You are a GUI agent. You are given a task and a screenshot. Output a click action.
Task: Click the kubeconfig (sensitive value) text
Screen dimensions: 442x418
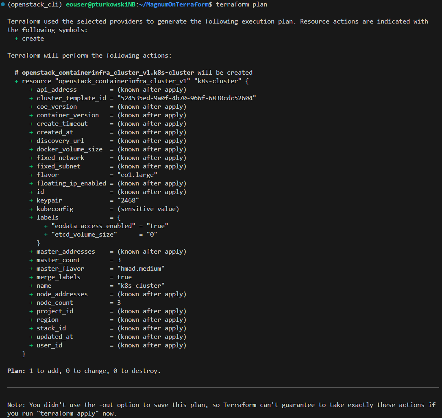click(148, 209)
